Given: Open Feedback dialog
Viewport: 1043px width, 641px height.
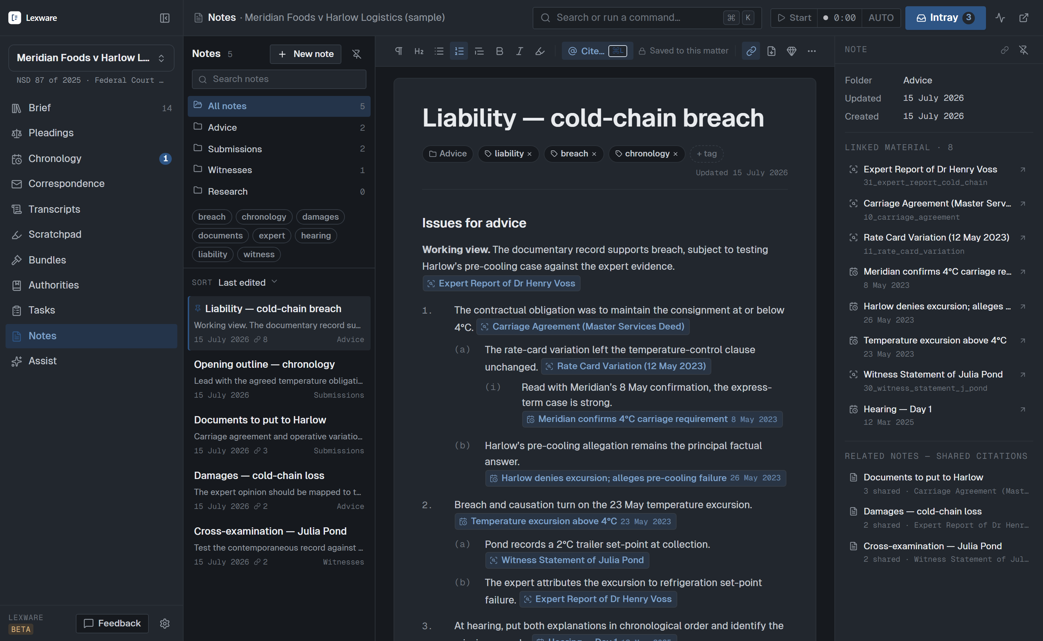Looking at the screenshot, I should (x=112, y=623).
